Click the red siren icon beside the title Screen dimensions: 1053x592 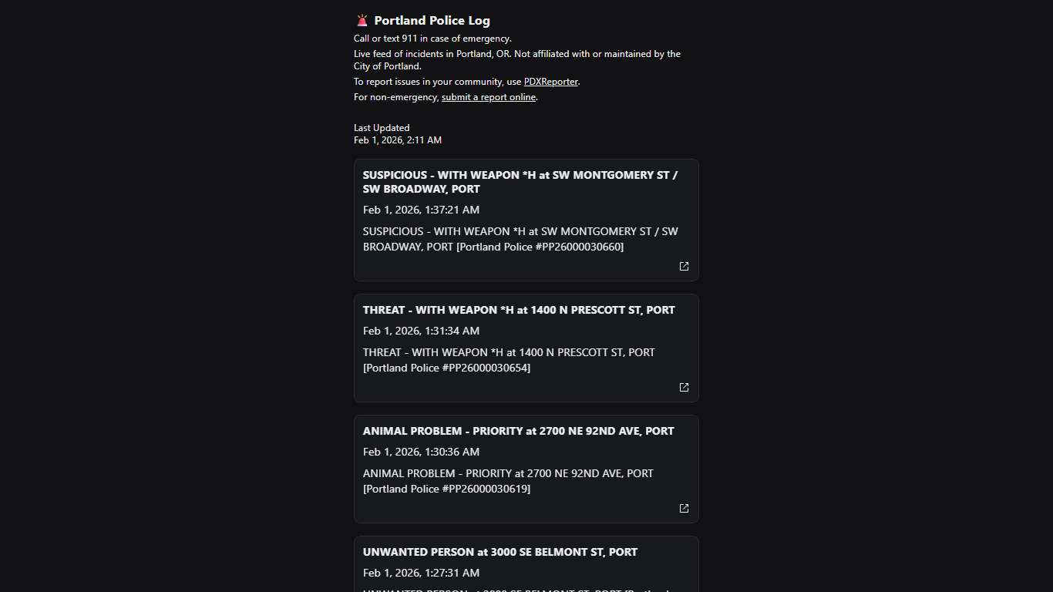click(x=362, y=21)
